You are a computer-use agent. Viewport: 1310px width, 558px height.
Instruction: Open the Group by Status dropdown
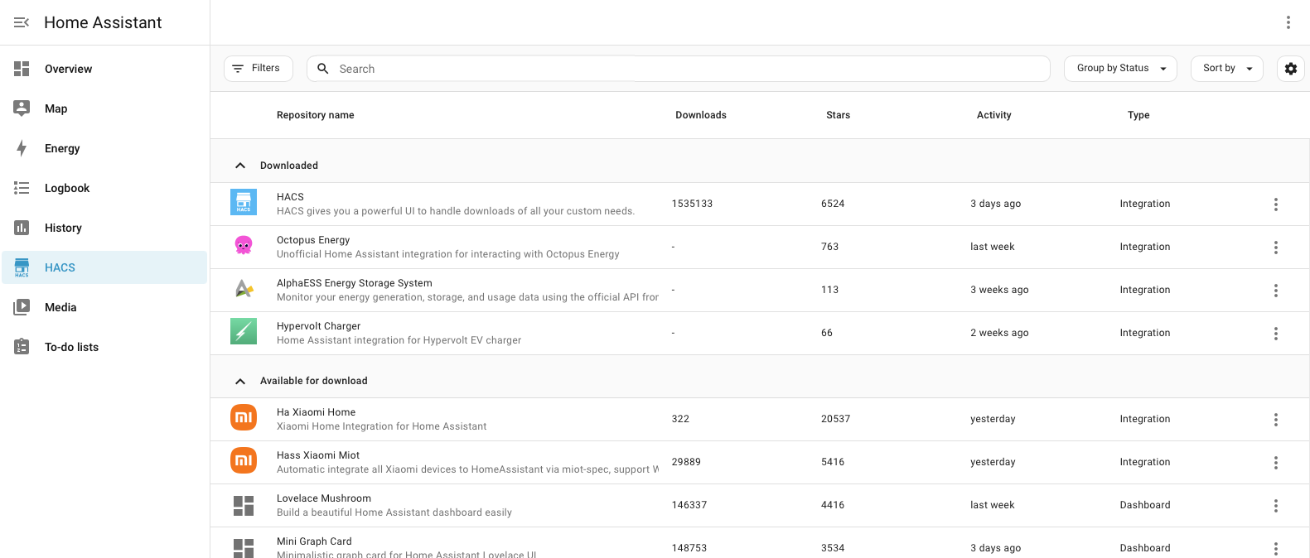pyautogui.click(x=1120, y=69)
